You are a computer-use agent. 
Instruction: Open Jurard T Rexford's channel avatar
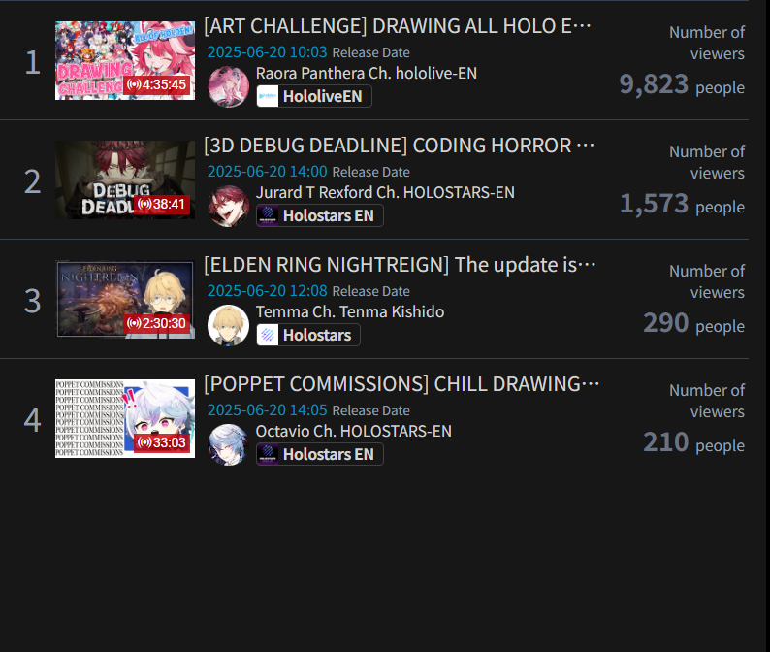[228, 206]
